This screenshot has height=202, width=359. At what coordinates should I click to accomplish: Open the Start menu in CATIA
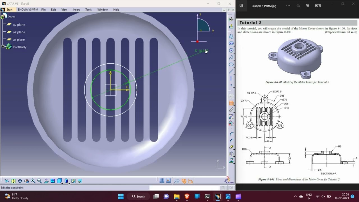click(x=9, y=10)
